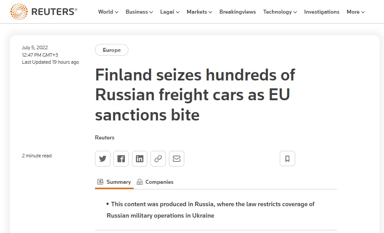Go to Breakingviews section

click(238, 12)
